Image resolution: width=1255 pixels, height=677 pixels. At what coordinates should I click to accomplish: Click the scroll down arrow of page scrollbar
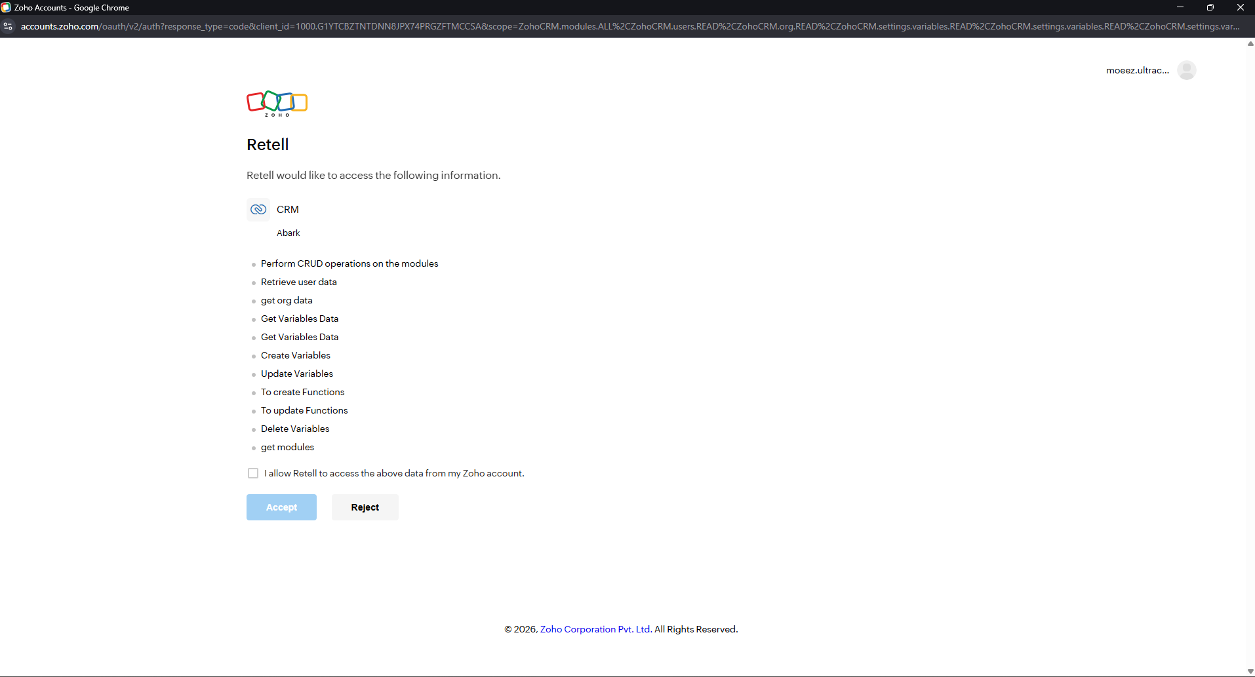(1250, 672)
